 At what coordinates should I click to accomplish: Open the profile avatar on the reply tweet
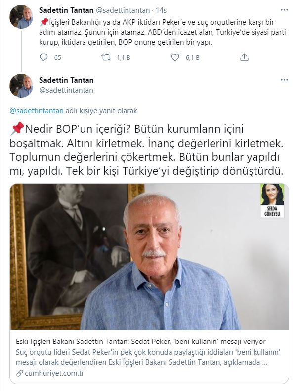21,85
